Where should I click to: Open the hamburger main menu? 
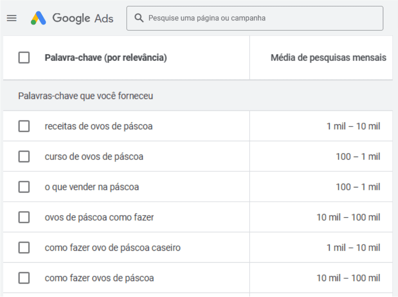(12, 18)
